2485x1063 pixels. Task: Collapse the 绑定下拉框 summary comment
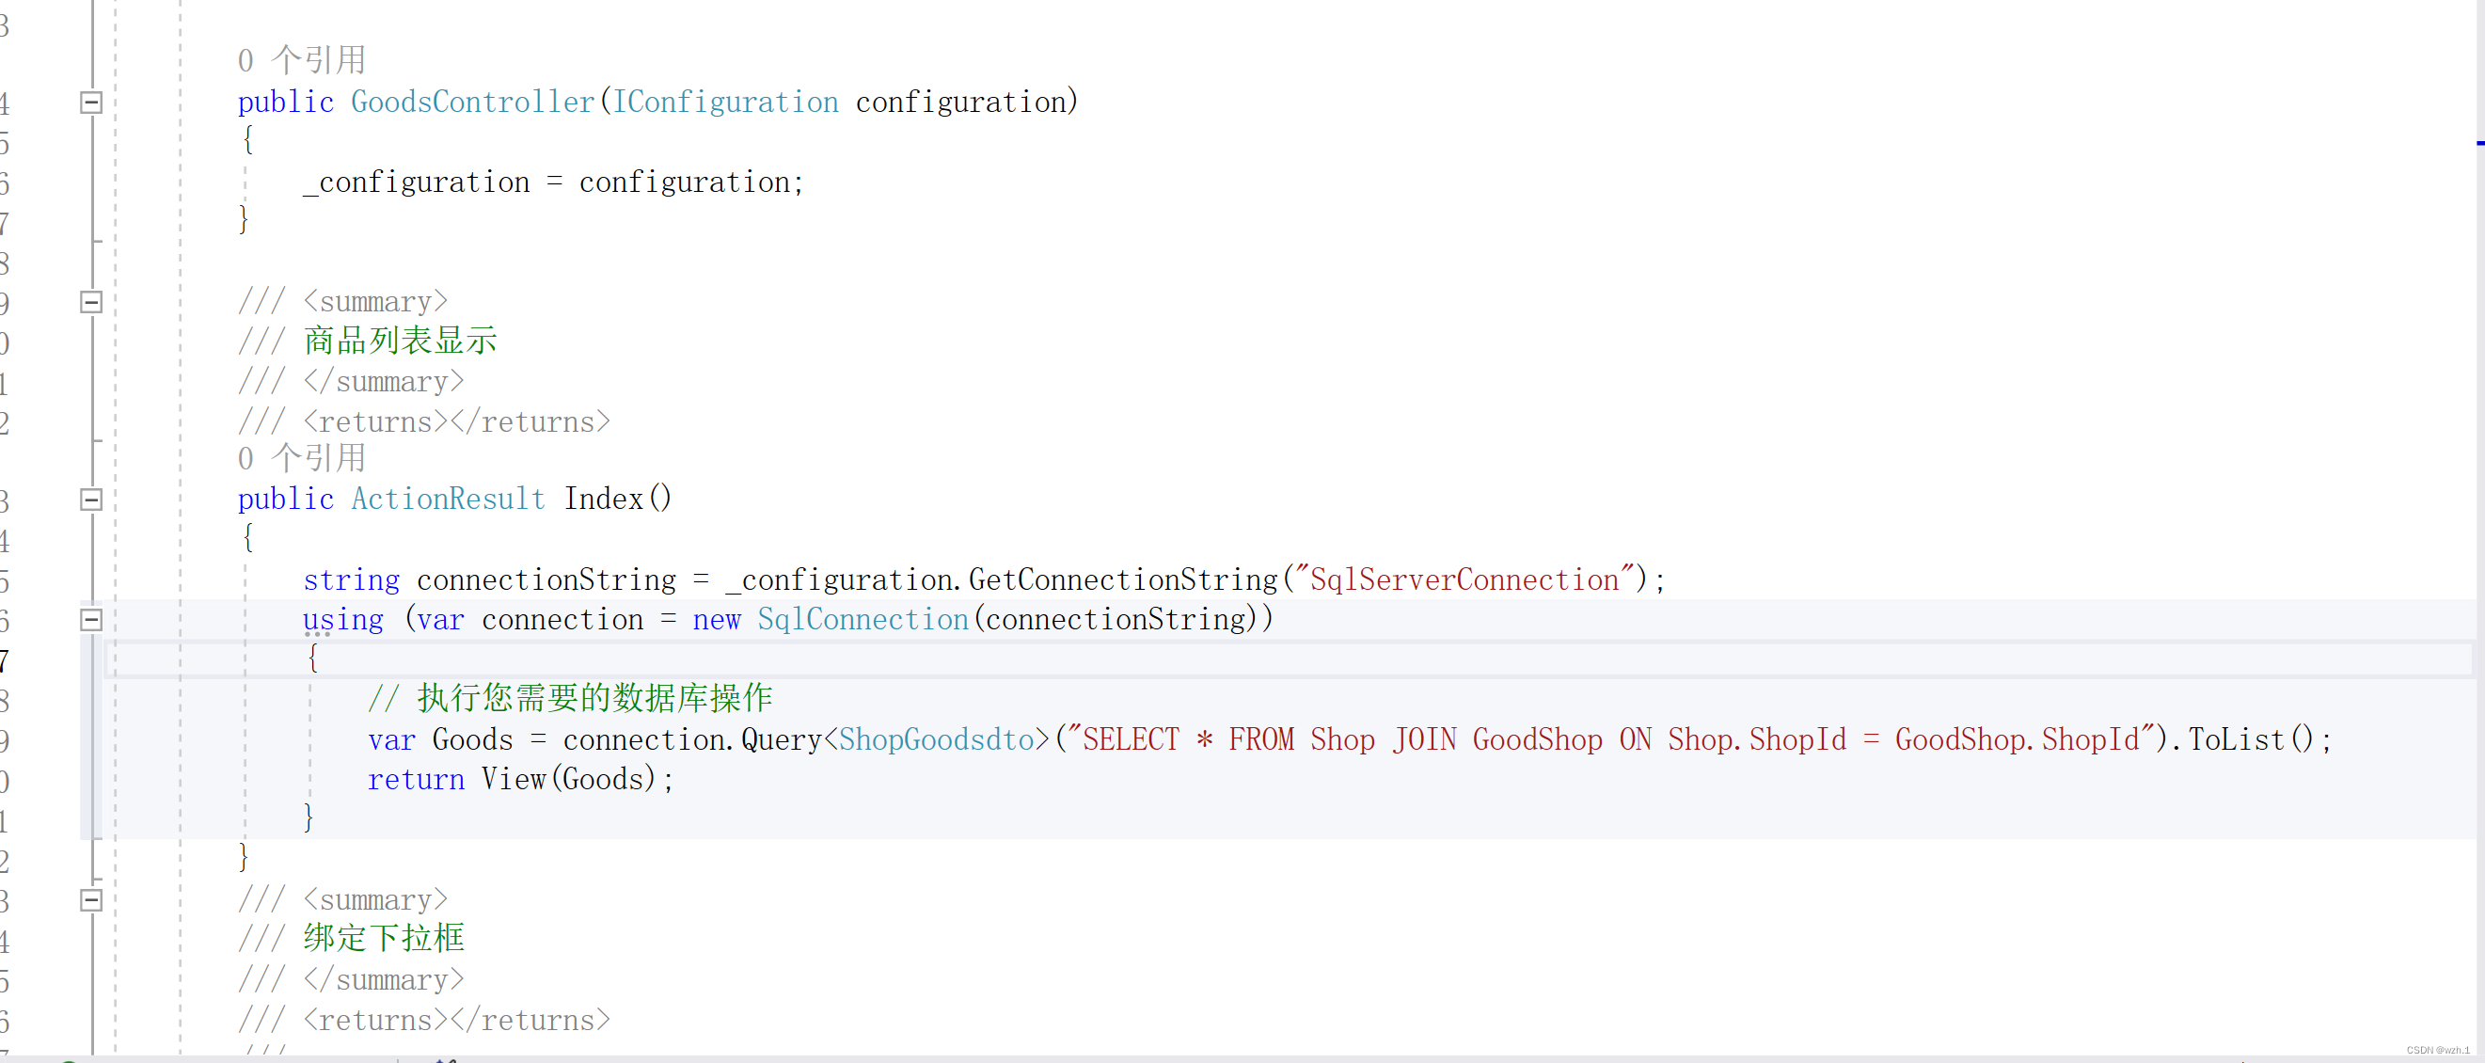click(x=90, y=900)
